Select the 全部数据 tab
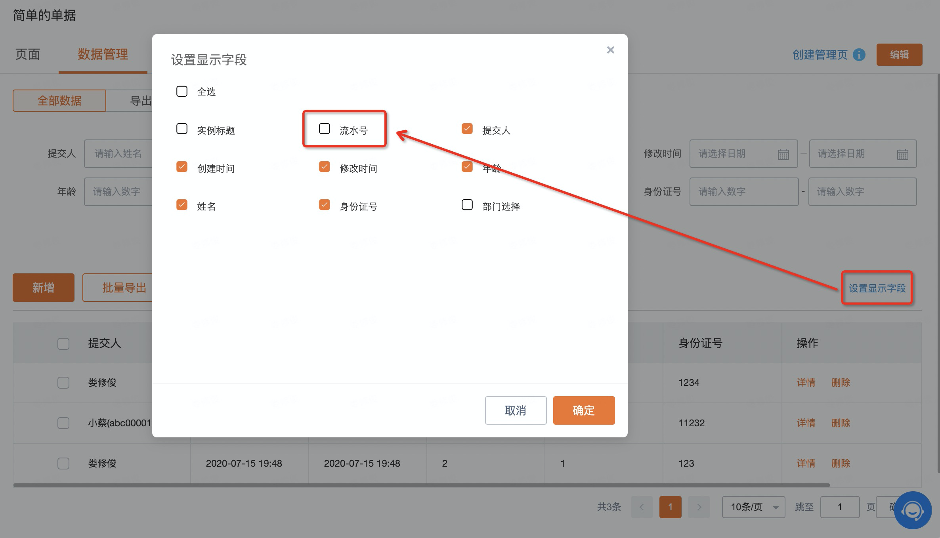The width and height of the screenshot is (940, 538). click(x=59, y=101)
